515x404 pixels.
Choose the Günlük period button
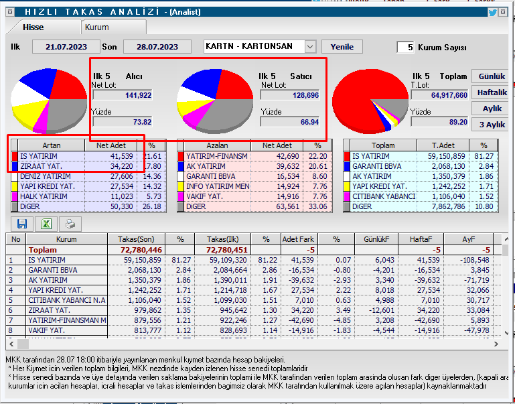pos(492,76)
